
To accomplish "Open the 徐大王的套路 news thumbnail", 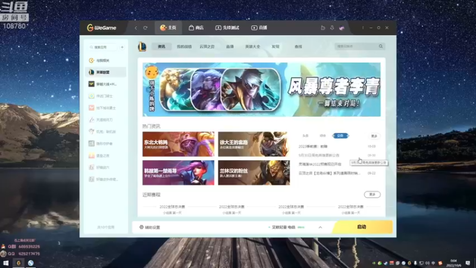I will click(x=254, y=144).
